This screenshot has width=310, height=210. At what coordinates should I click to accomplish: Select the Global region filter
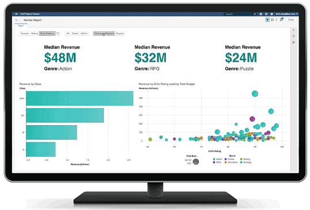[x=75, y=33]
